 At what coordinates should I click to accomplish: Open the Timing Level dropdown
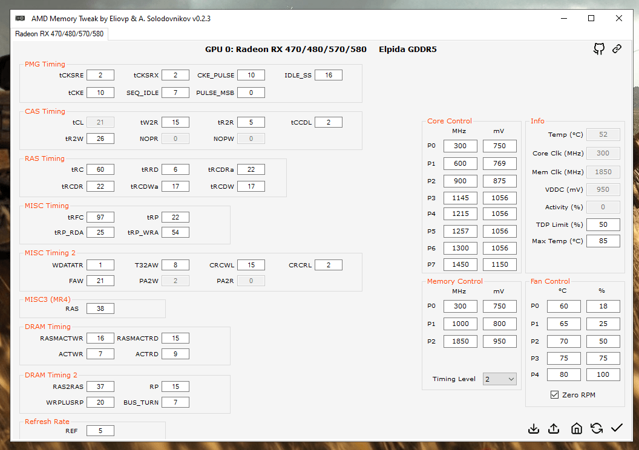[500, 379]
